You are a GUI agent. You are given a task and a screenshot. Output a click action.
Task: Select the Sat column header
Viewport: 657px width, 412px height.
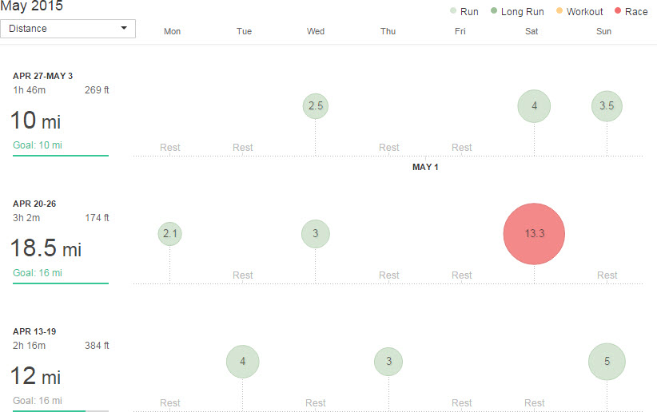coord(532,31)
